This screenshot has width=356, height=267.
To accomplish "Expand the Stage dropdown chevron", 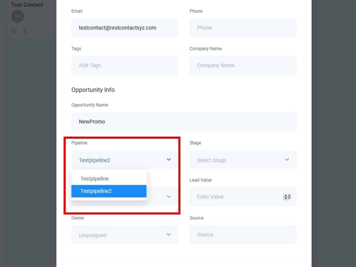I will [x=287, y=160].
